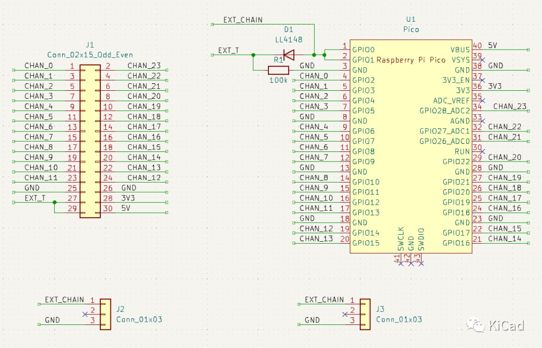Viewport: 542px width, 348px height.
Task: Click the Conn_02x15_Odd_Even value text
Action: pos(90,55)
